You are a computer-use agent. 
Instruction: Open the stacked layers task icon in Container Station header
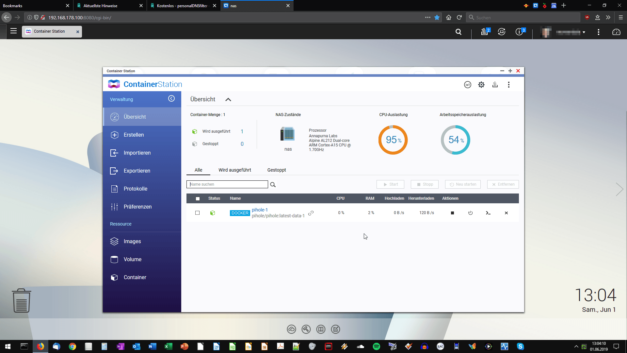(495, 85)
